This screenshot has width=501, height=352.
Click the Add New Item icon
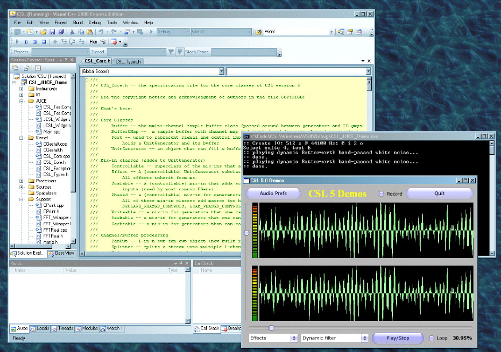pyautogui.click(x=30, y=32)
